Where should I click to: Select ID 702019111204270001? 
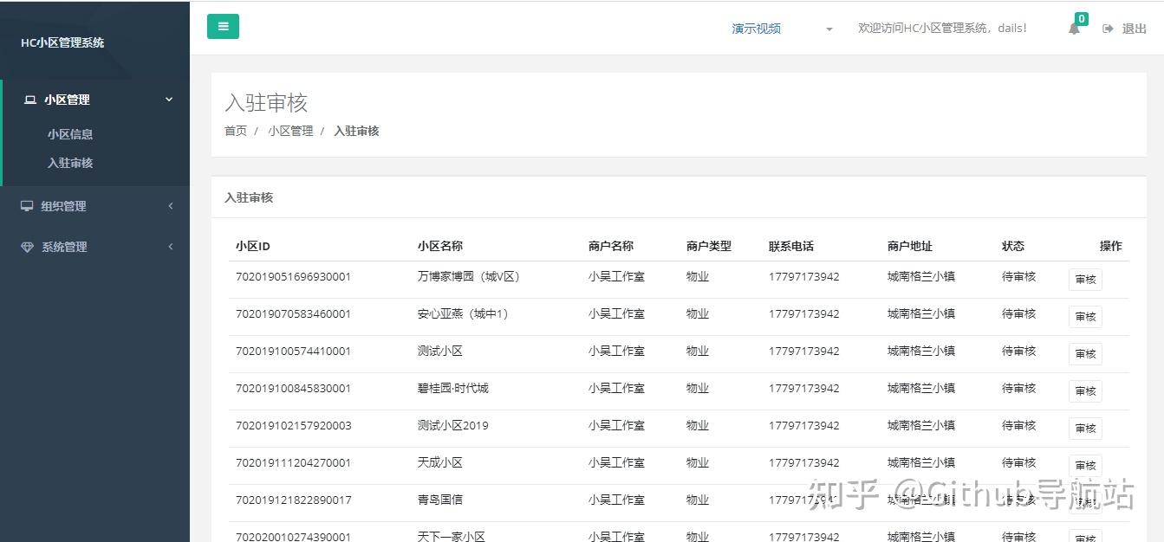(293, 463)
